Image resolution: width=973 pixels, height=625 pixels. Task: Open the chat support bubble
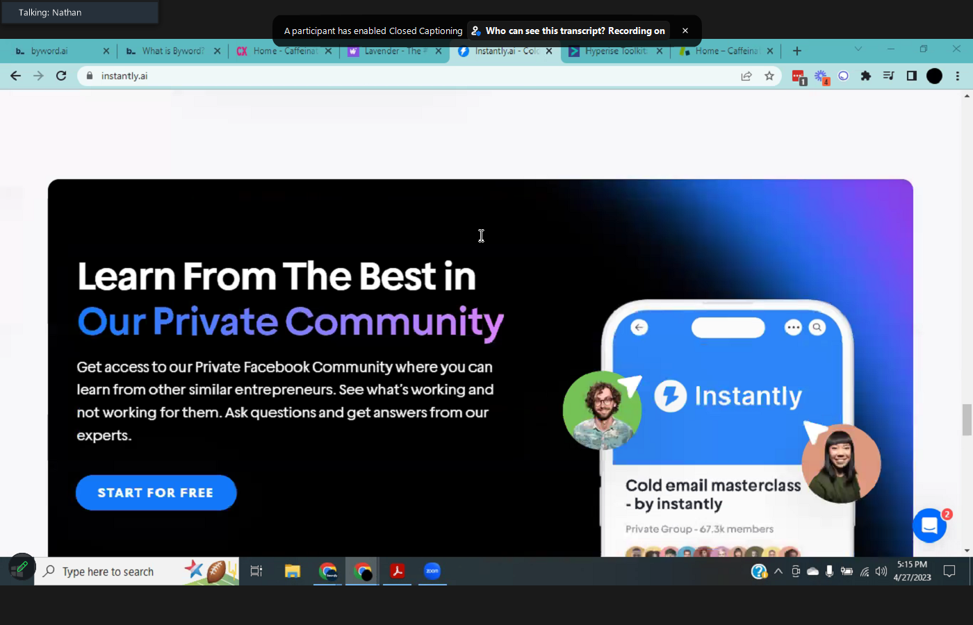coord(929,526)
